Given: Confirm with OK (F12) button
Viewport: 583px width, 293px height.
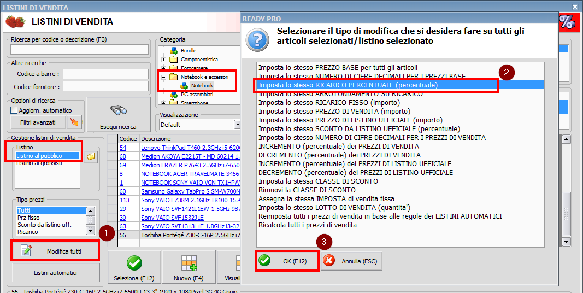Looking at the screenshot, I should 287,261.
